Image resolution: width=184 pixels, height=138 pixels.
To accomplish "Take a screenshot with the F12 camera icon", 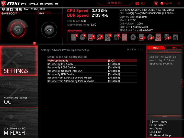I will click(137, 3).
